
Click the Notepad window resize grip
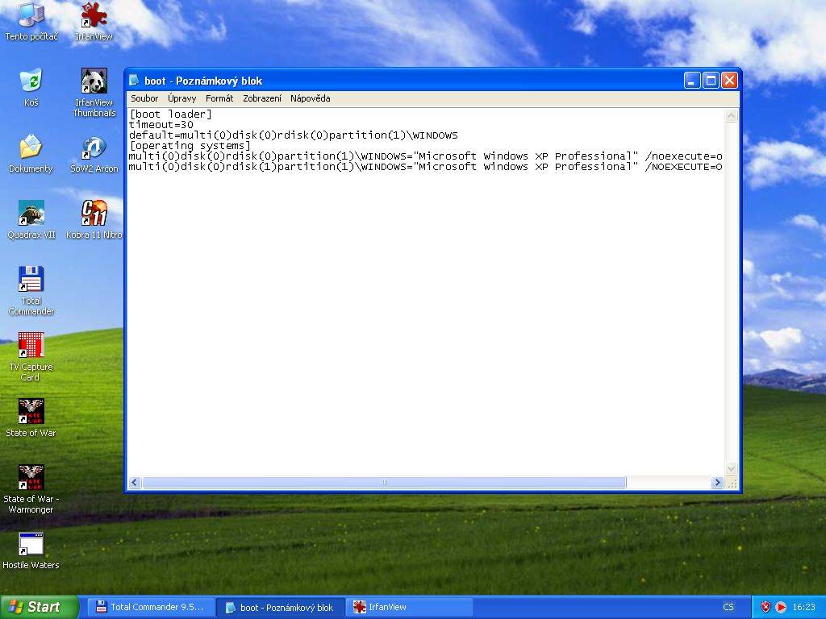click(x=732, y=483)
